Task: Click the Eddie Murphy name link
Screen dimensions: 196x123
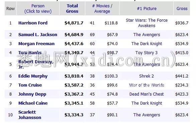Action: (33, 76)
